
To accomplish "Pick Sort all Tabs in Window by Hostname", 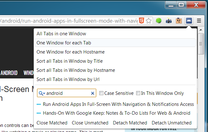I will (76, 70).
